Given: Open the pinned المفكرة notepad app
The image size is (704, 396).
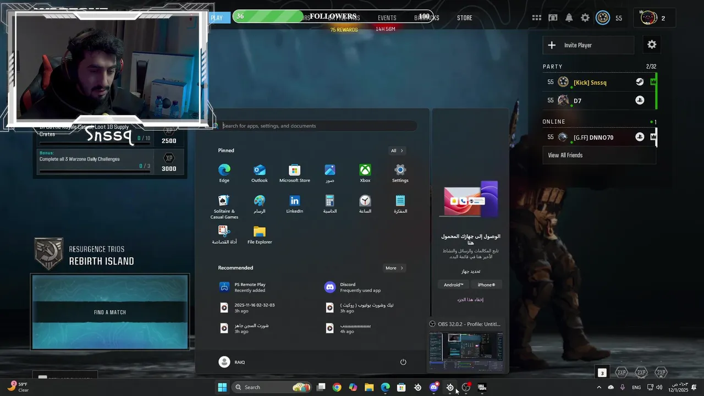Looking at the screenshot, I should point(400,204).
